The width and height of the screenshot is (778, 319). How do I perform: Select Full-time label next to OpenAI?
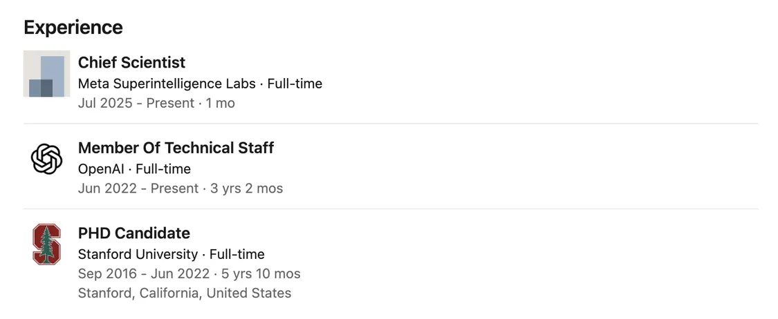(163, 169)
